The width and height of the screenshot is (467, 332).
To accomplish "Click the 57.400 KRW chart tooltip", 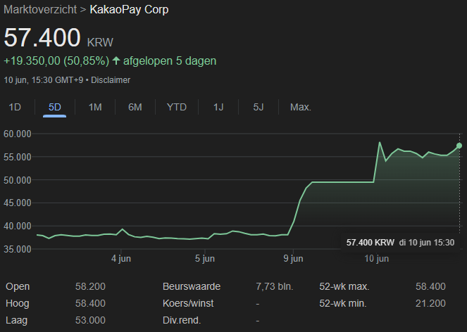I will 400,243.
